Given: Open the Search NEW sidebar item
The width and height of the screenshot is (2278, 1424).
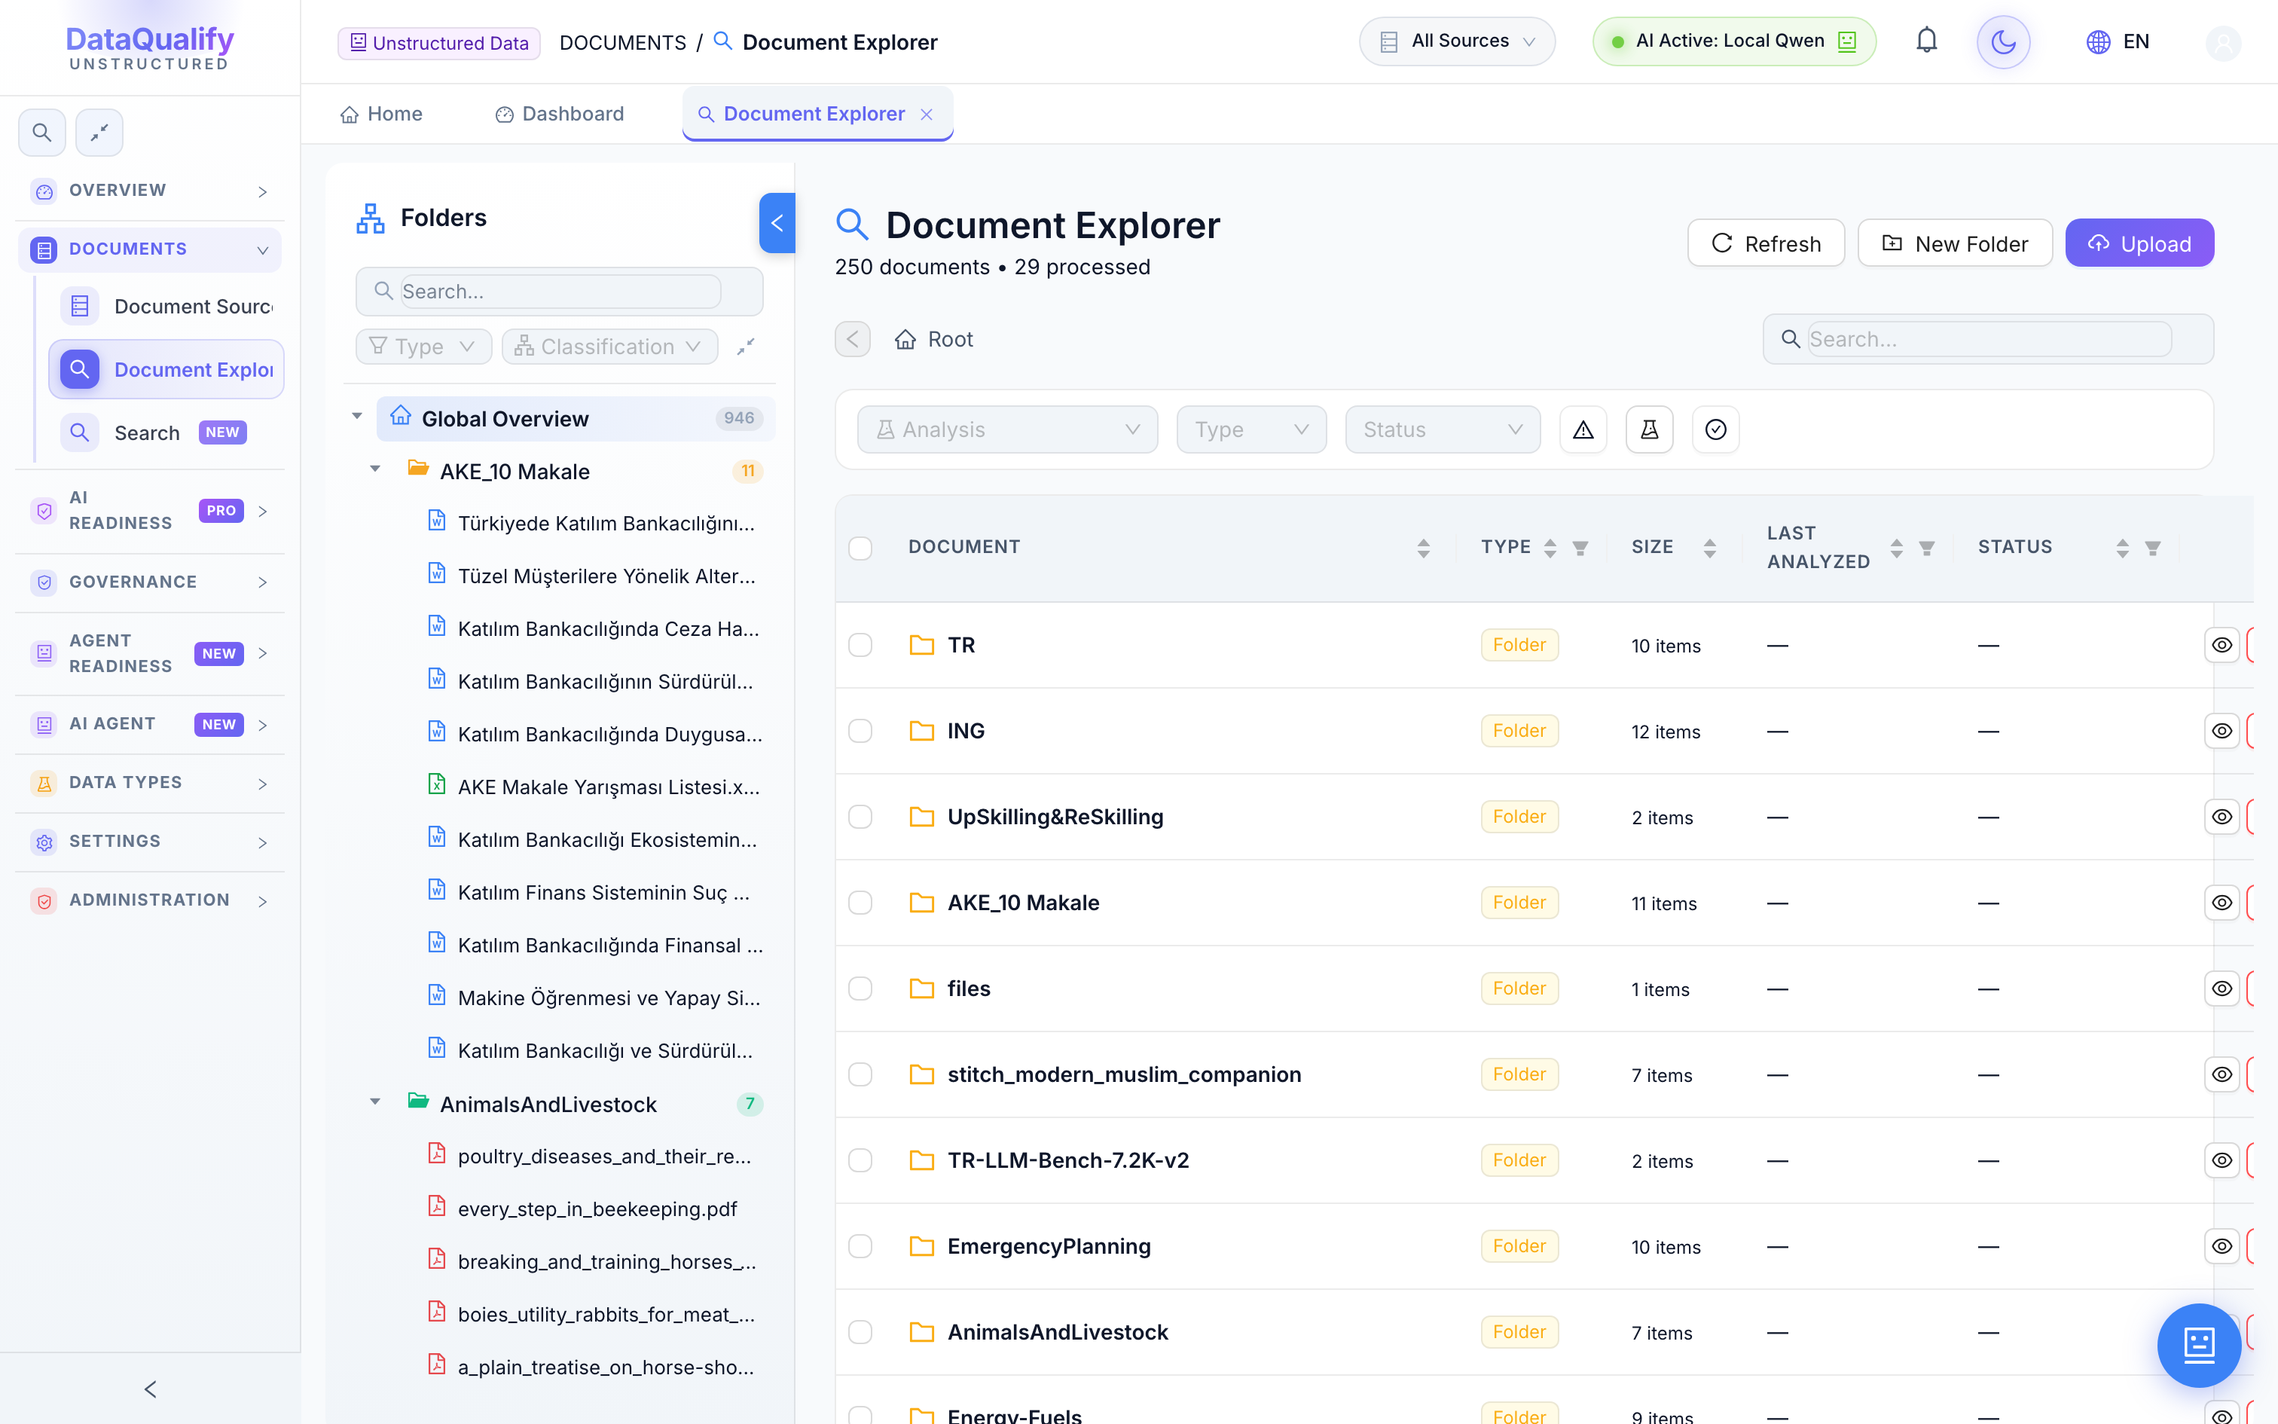Looking at the screenshot, I should pos(166,432).
